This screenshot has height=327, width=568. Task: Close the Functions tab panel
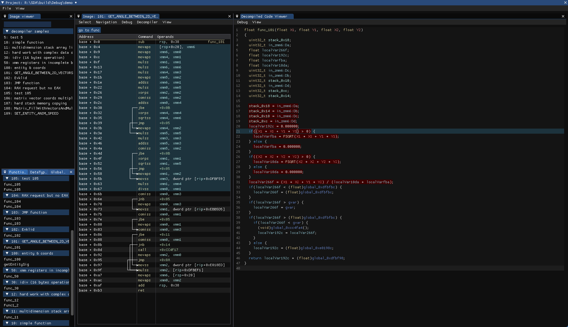point(71,172)
